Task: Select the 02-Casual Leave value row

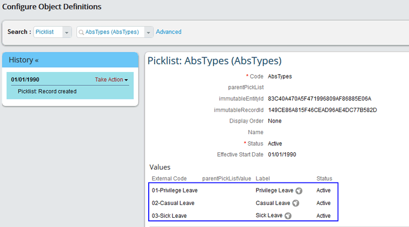Action: coord(171,203)
